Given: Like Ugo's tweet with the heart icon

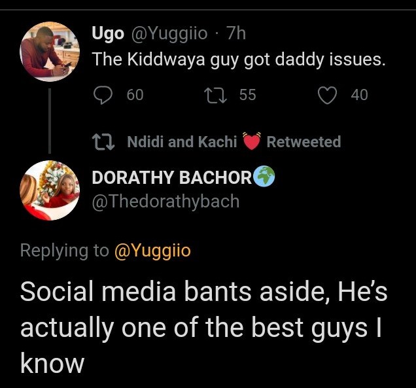Looking at the screenshot, I should pyautogui.click(x=326, y=96).
